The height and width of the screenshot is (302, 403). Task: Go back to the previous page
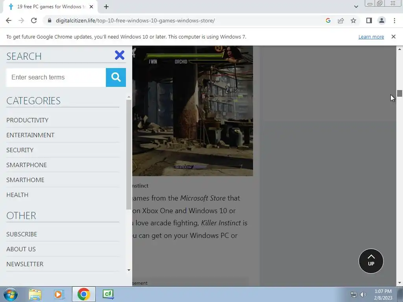point(9,20)
